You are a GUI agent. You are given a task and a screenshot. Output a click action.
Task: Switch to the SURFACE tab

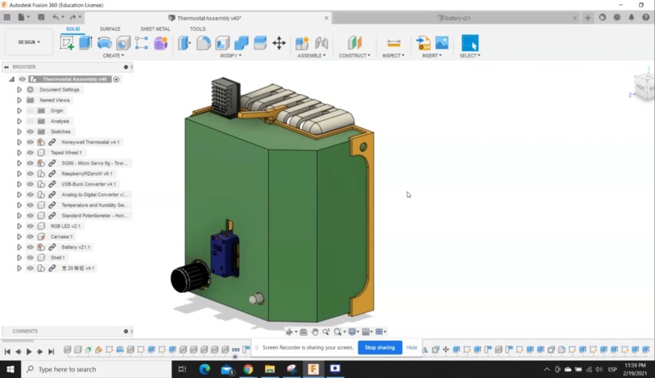[110, 28]
